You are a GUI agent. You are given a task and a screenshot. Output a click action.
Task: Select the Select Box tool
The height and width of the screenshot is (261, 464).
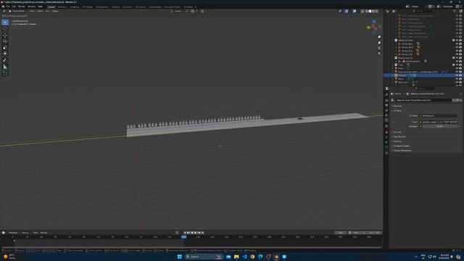pyautogui.click(x=5, y=22)
